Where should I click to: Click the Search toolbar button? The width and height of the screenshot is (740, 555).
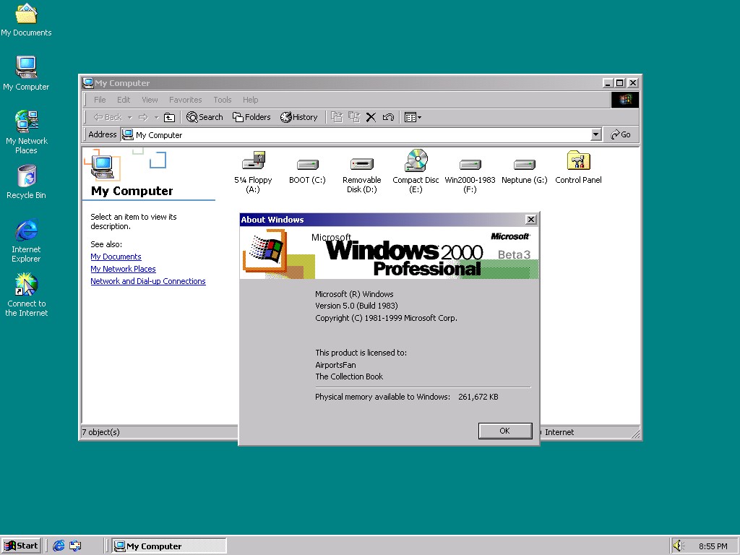pyautogui.click(x=205, y=117)
